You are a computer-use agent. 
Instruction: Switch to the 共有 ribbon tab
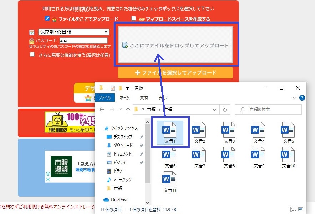pos(144,97)
